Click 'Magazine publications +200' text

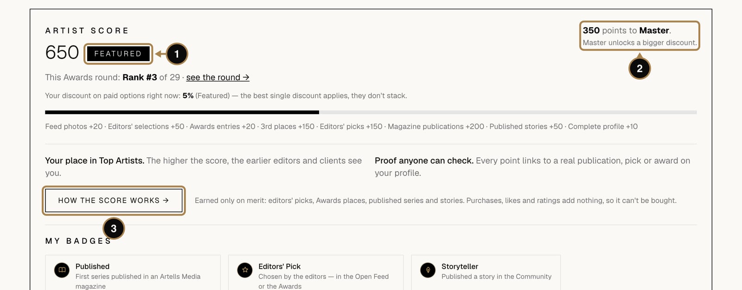(x=436, y=126)
